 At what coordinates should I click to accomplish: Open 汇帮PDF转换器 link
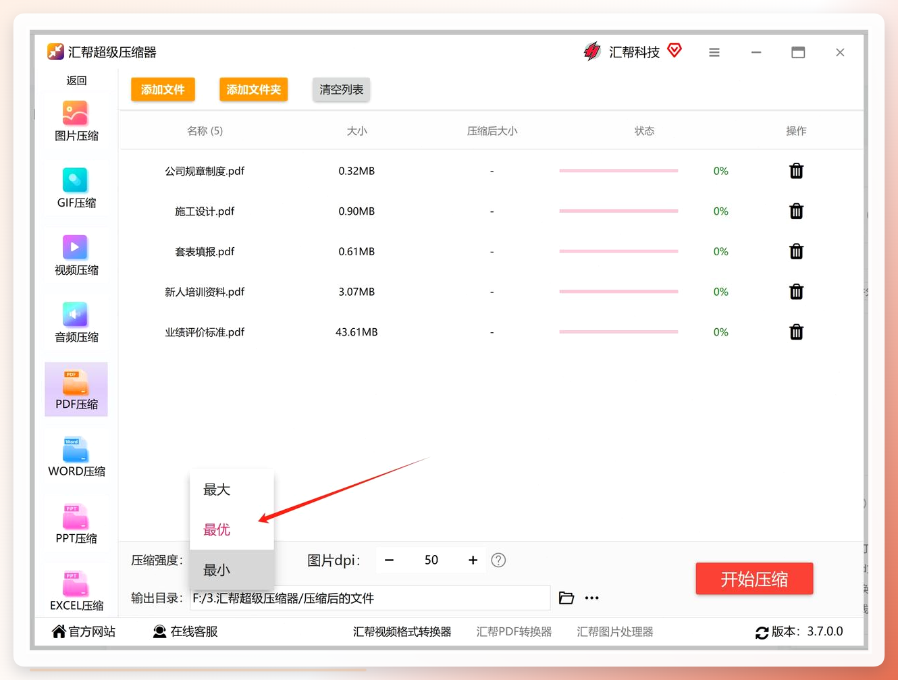point(514,632)
